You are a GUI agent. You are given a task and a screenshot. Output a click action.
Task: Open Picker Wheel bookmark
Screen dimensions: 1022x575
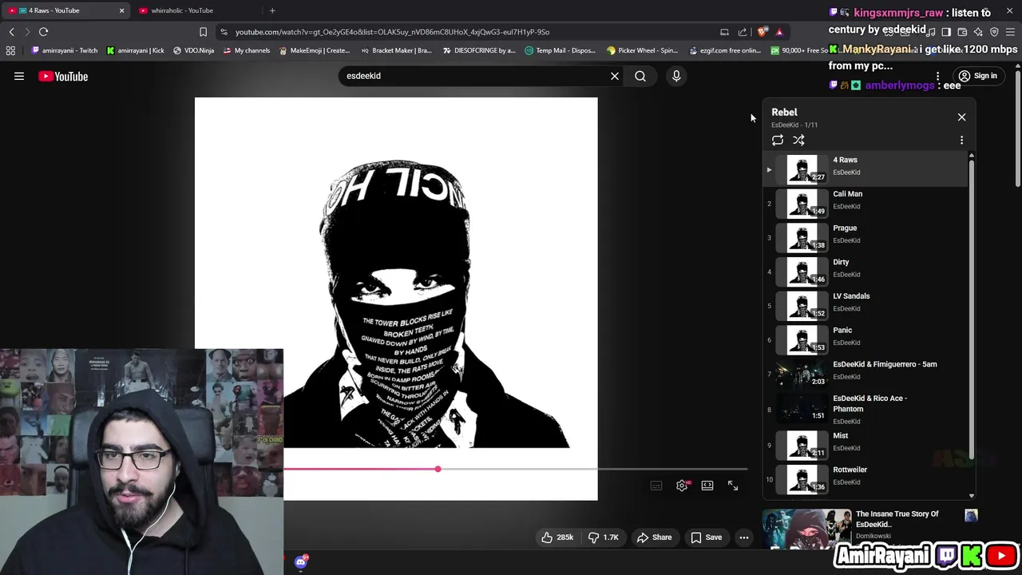(642, 50)
